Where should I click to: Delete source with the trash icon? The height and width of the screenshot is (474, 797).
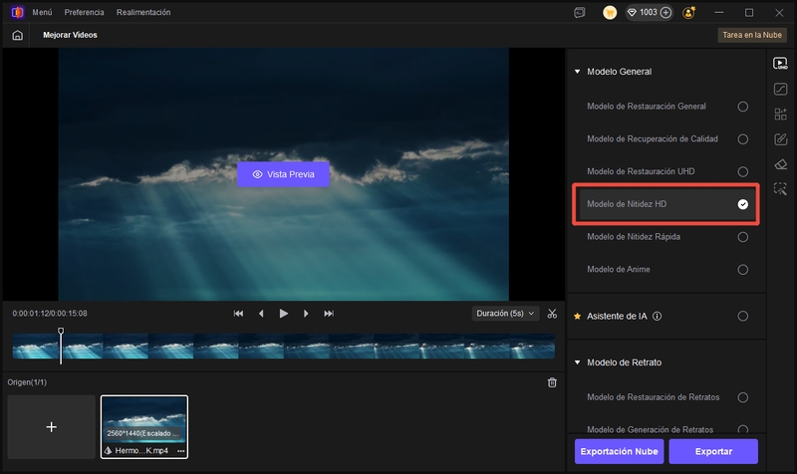(x=553, y=382)
